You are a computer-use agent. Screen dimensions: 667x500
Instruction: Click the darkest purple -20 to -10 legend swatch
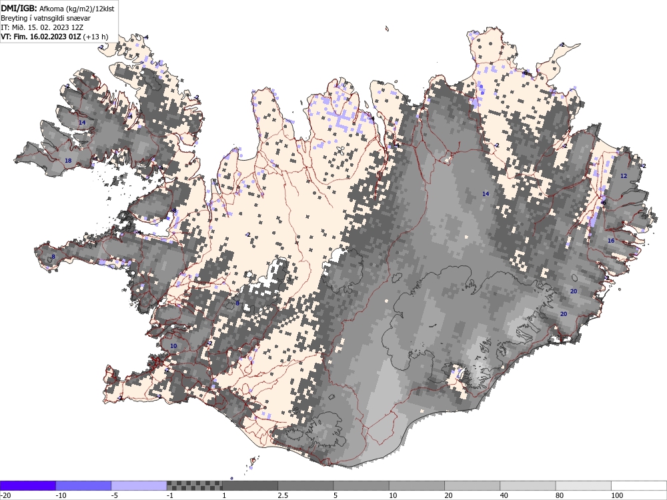point(27,485)
